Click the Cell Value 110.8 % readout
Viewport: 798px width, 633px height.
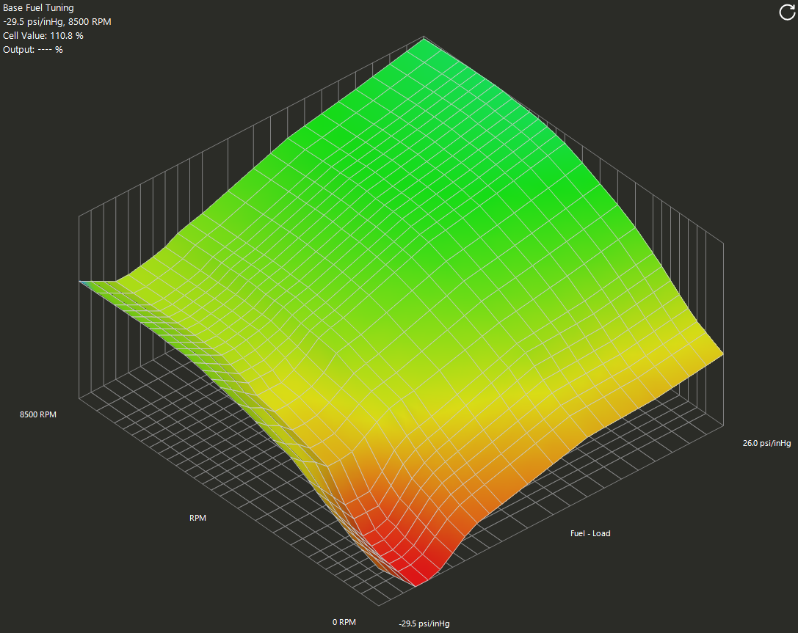[x=43, y=35]
